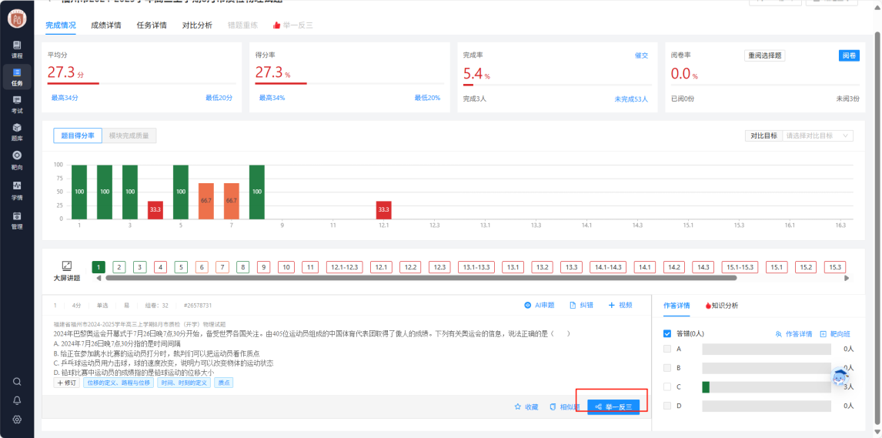The width and height of the screenshot is (882, 438).
Task: Check option C checkbox
Action: (667, 387)
